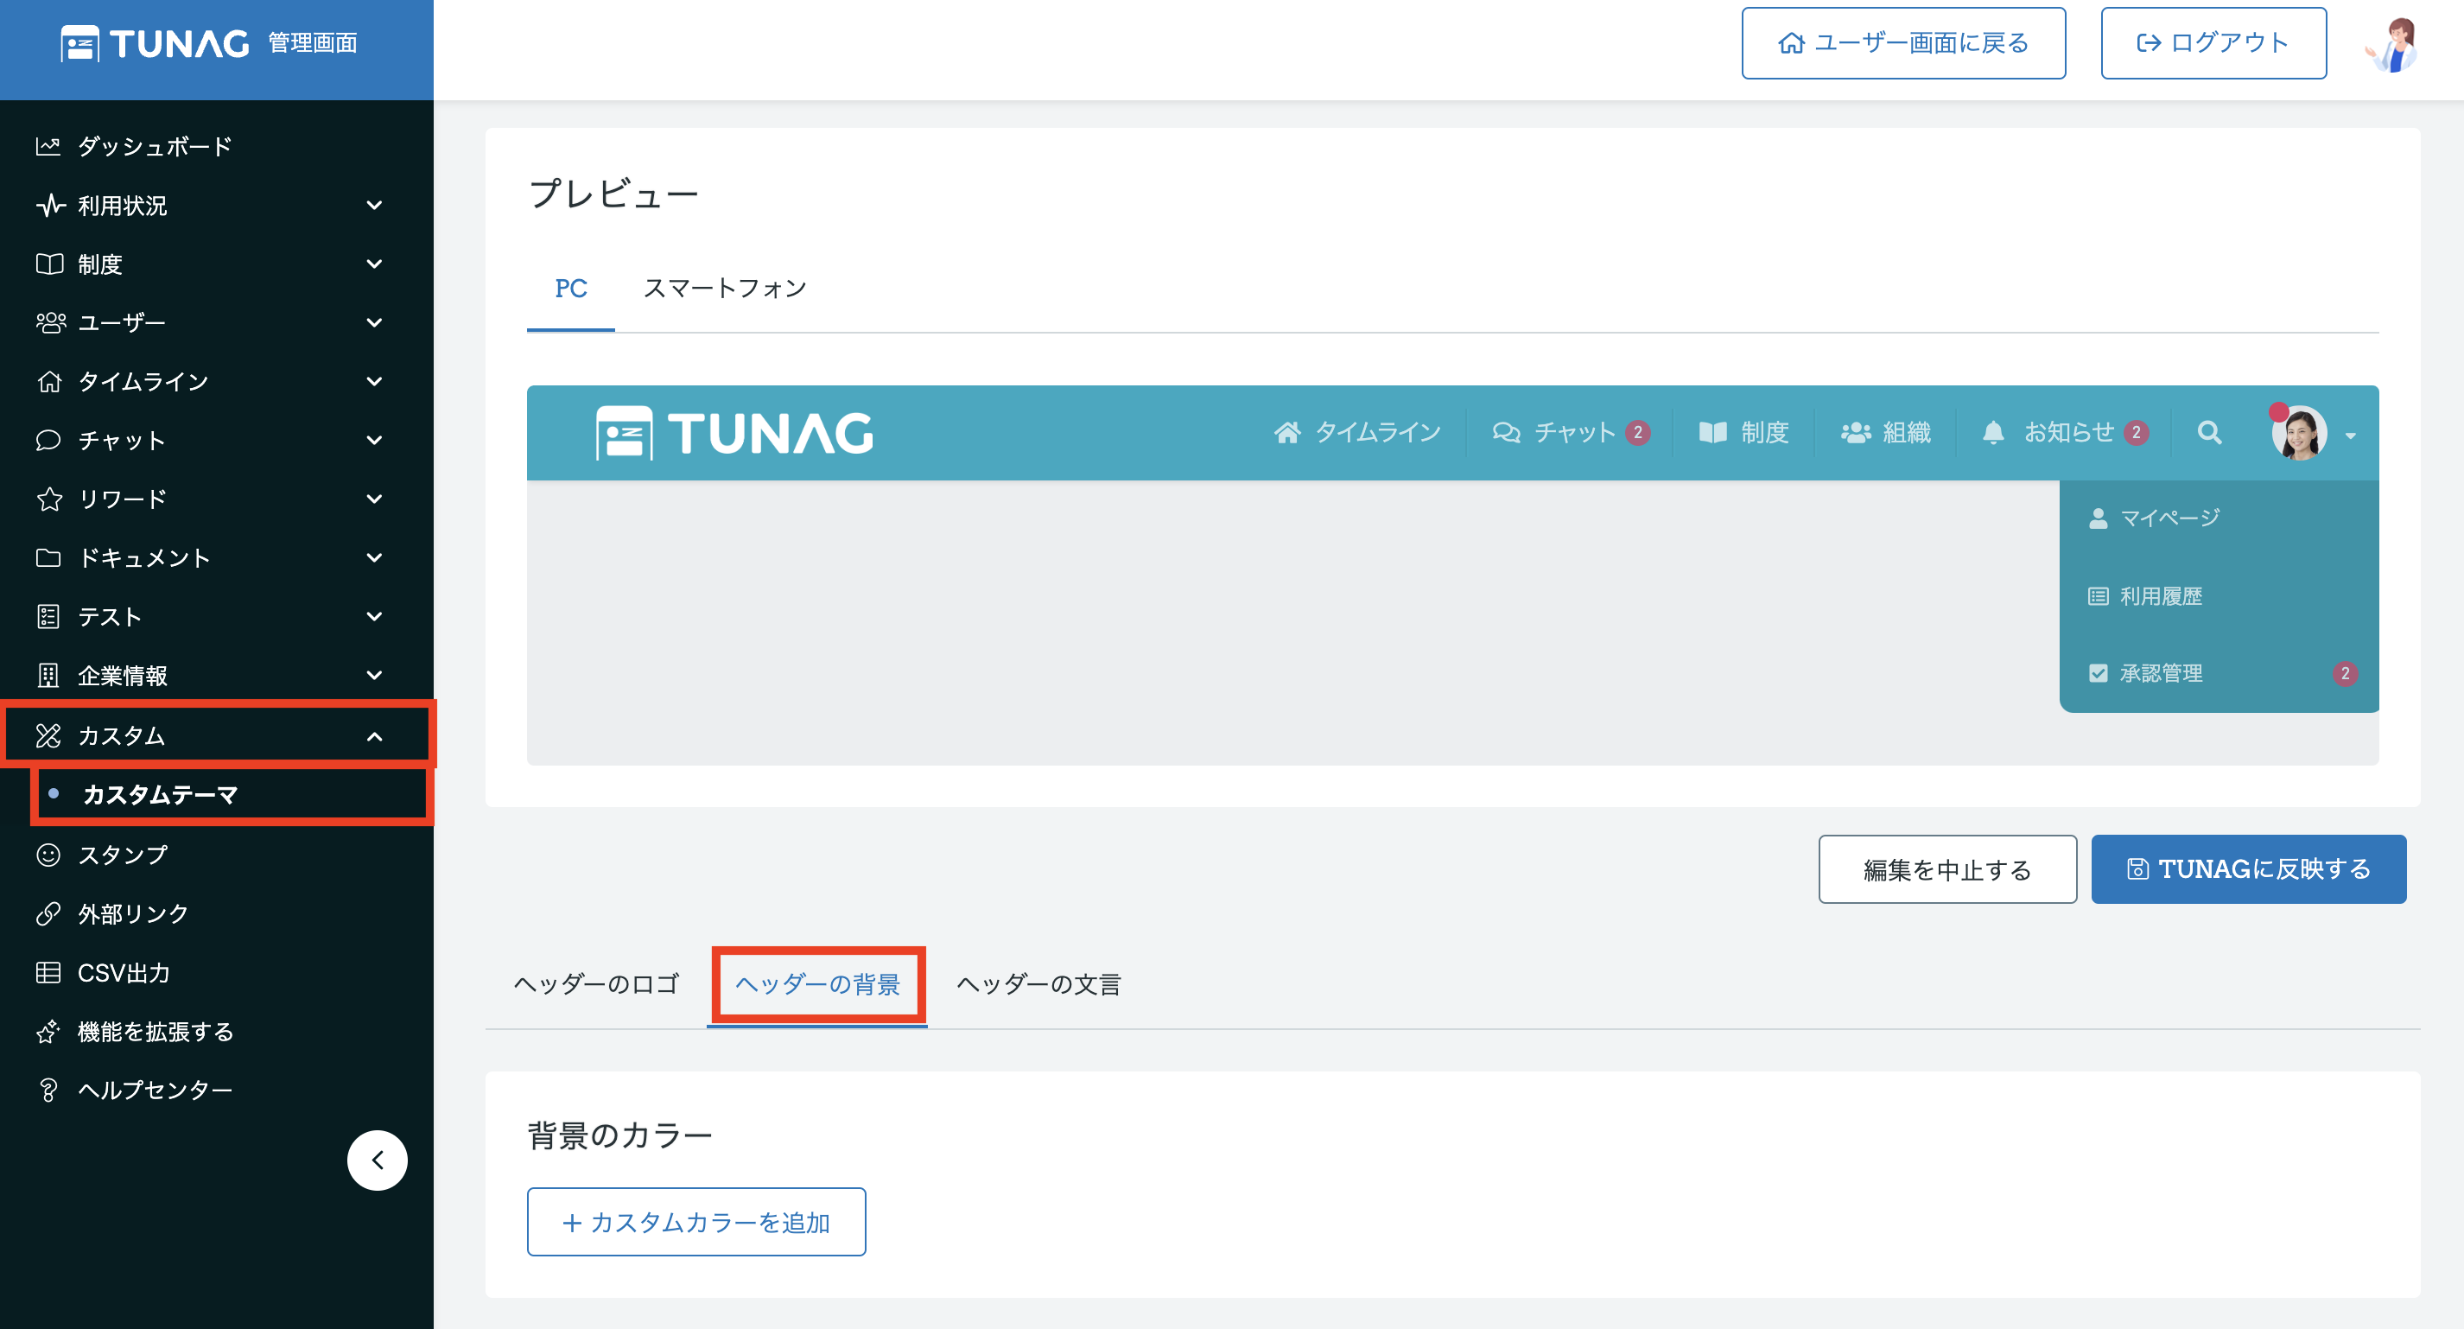Expand the 制度 sidebar chevron
Image resolution: width=2464 pixels, height=1329 pixels.
(375, 264)
